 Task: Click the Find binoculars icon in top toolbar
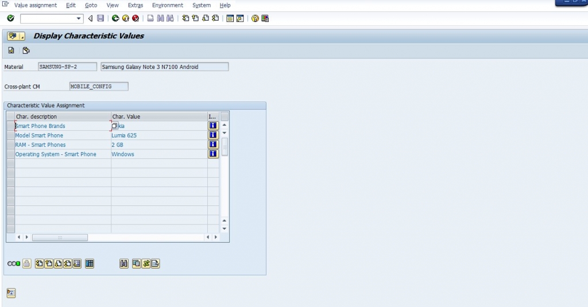coord(161,18)
